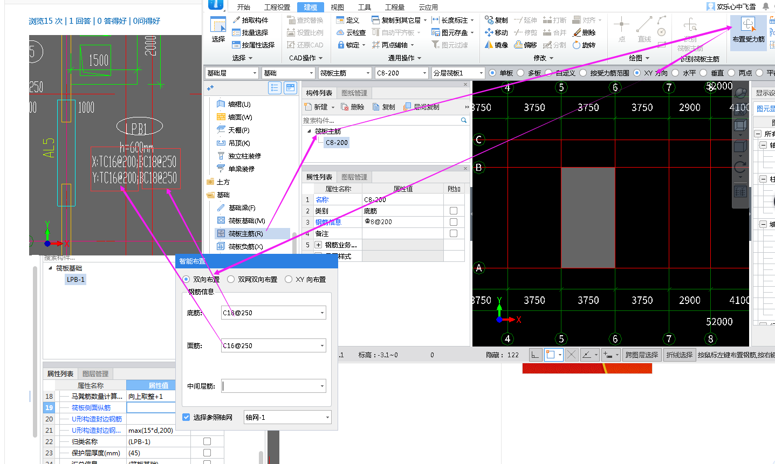Click the notification bell icon

[x=766, y=6]
